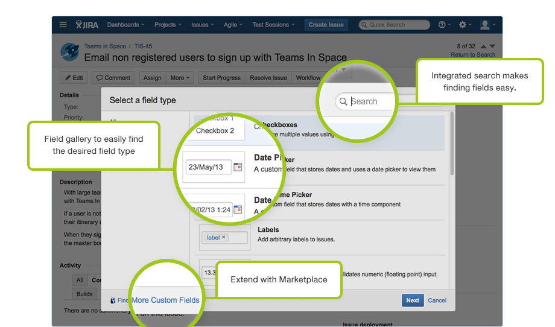Click the field type Search box
Viewport: 555px width, 327px height.
click(388, 101)
